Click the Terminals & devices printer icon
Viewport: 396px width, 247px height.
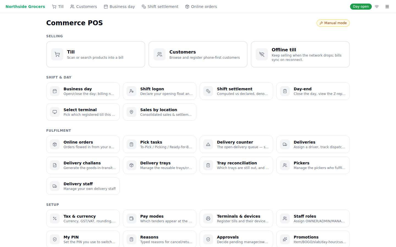(208, 218)
